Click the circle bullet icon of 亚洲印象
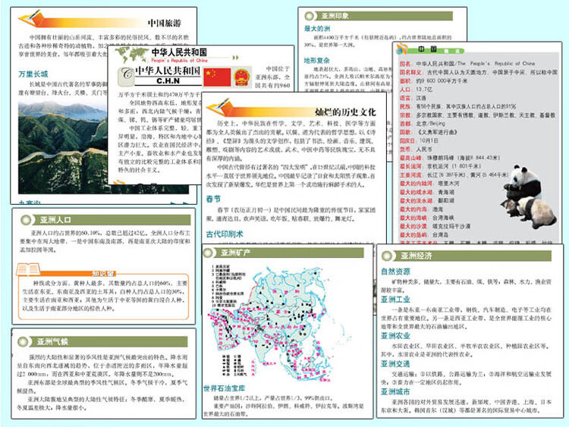This screenshot has height=427, width=569. [310, 16]
